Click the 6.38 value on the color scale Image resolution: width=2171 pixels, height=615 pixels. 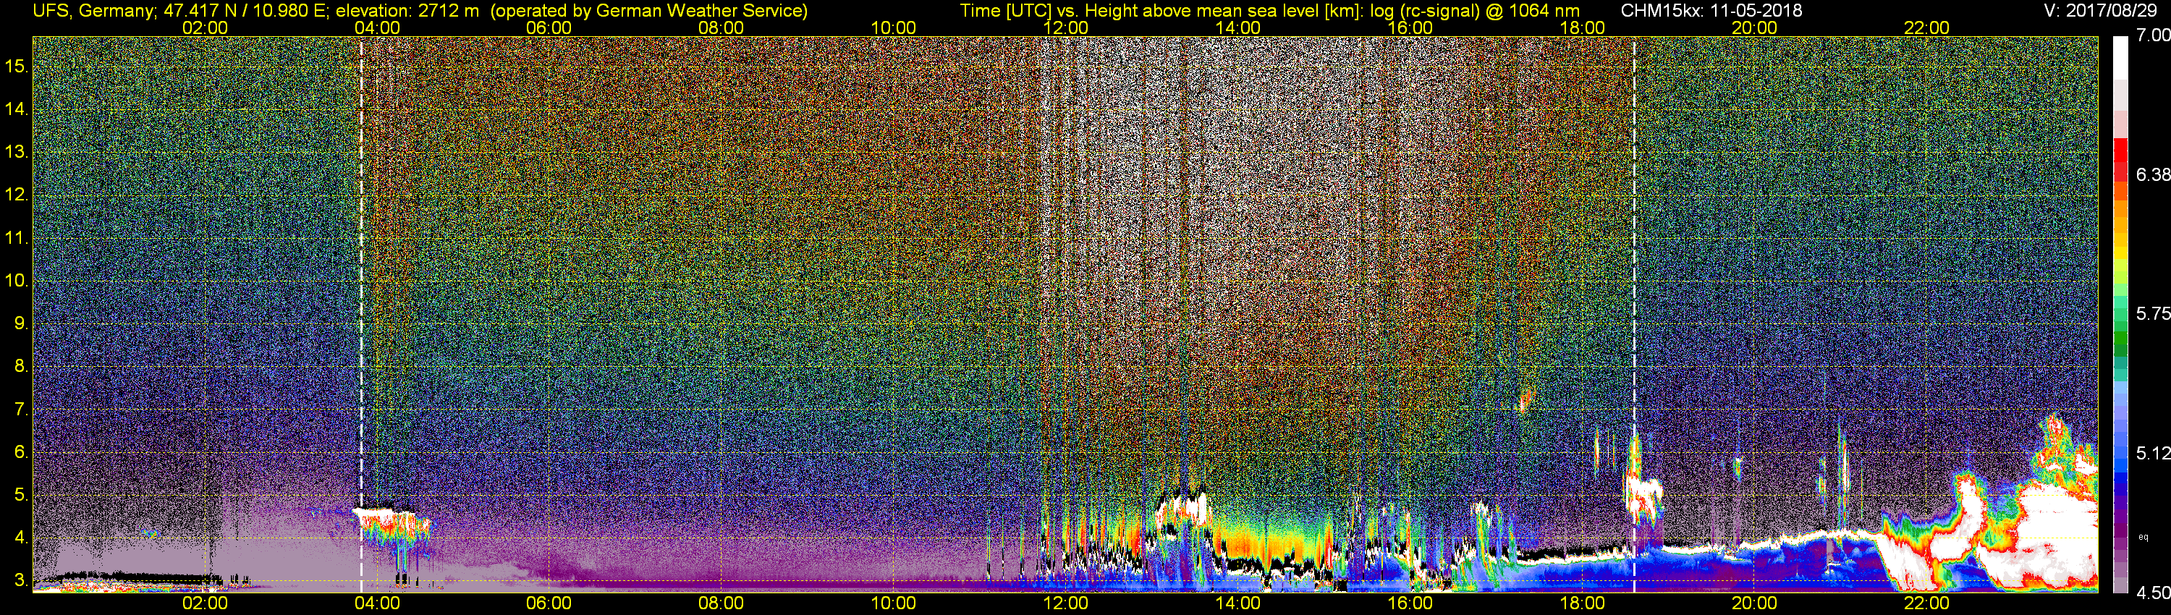(x=2152, y=174)
